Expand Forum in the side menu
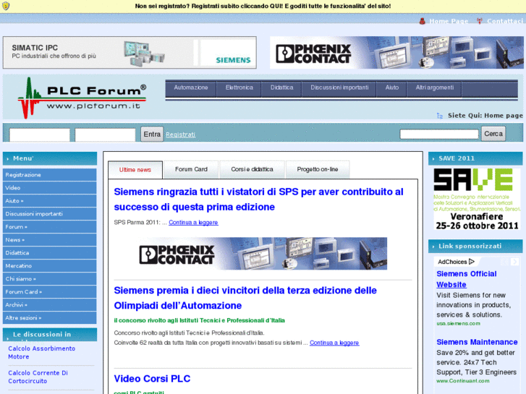This screenshot has height=394, width=526. point(50,227)
